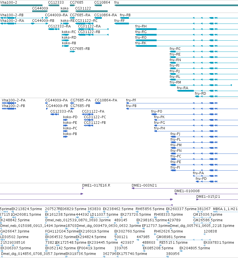Click the CG7685-RB transcript label

(x=80, y=48)
